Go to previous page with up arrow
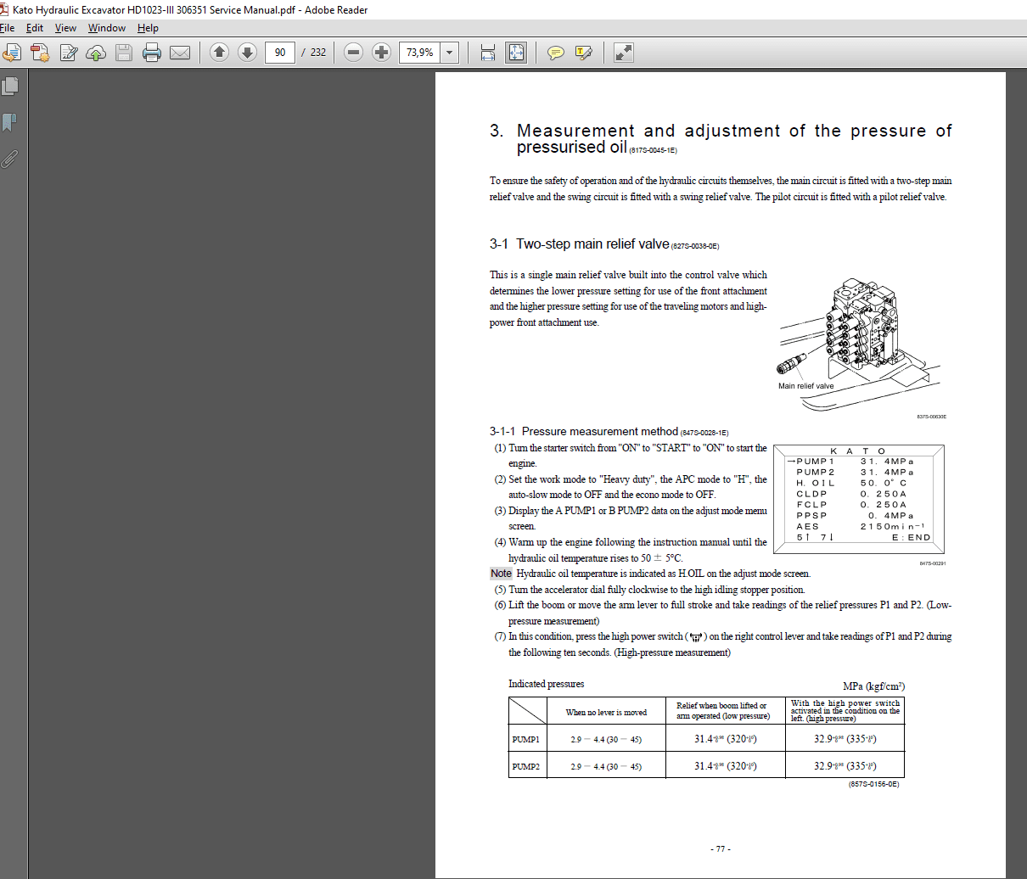The image size is (1027, 879). click(x=219, y=52)
